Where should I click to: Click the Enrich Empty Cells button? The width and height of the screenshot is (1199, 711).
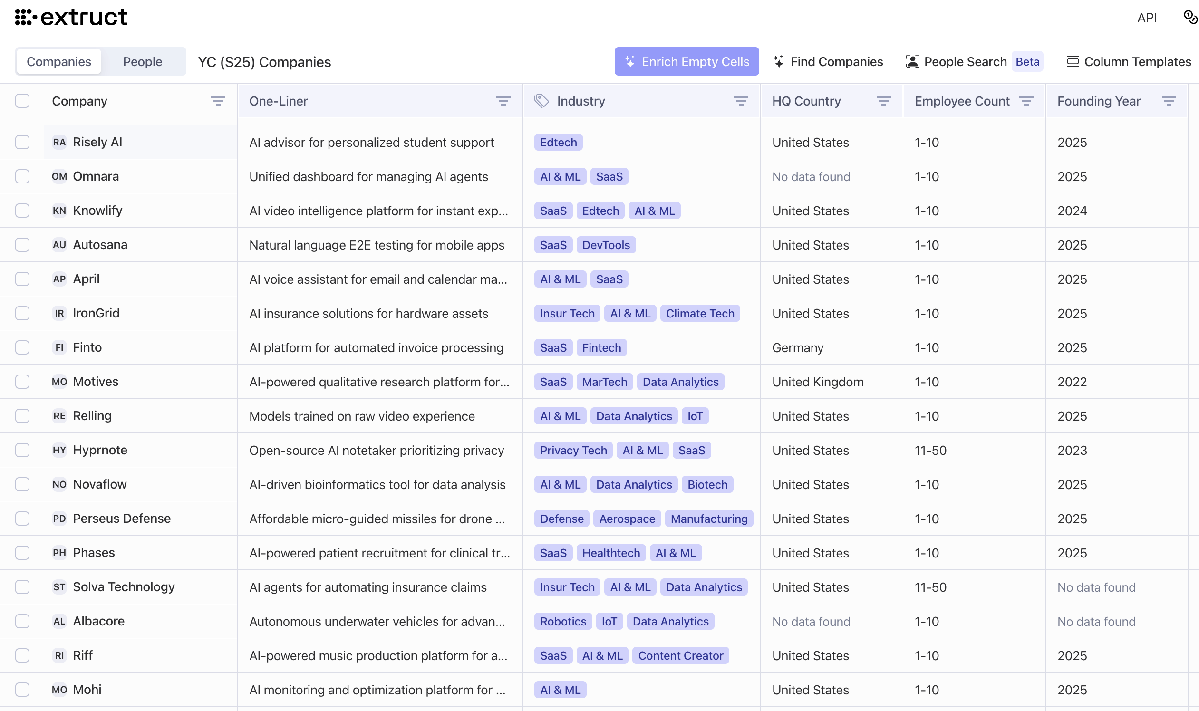click(x=686, y=61)
